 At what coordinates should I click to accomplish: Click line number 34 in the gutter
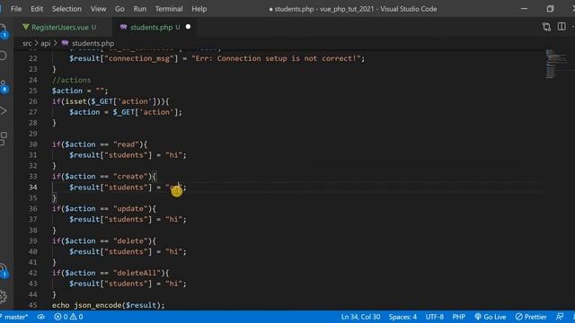(x=33, y=188)
